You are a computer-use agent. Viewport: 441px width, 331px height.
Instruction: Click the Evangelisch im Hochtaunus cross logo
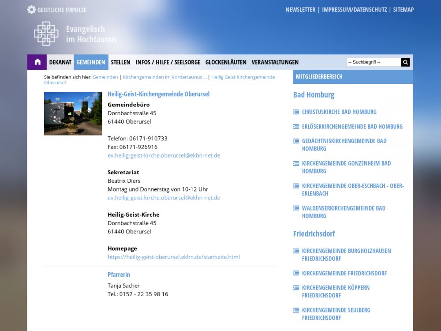[46, 34]
